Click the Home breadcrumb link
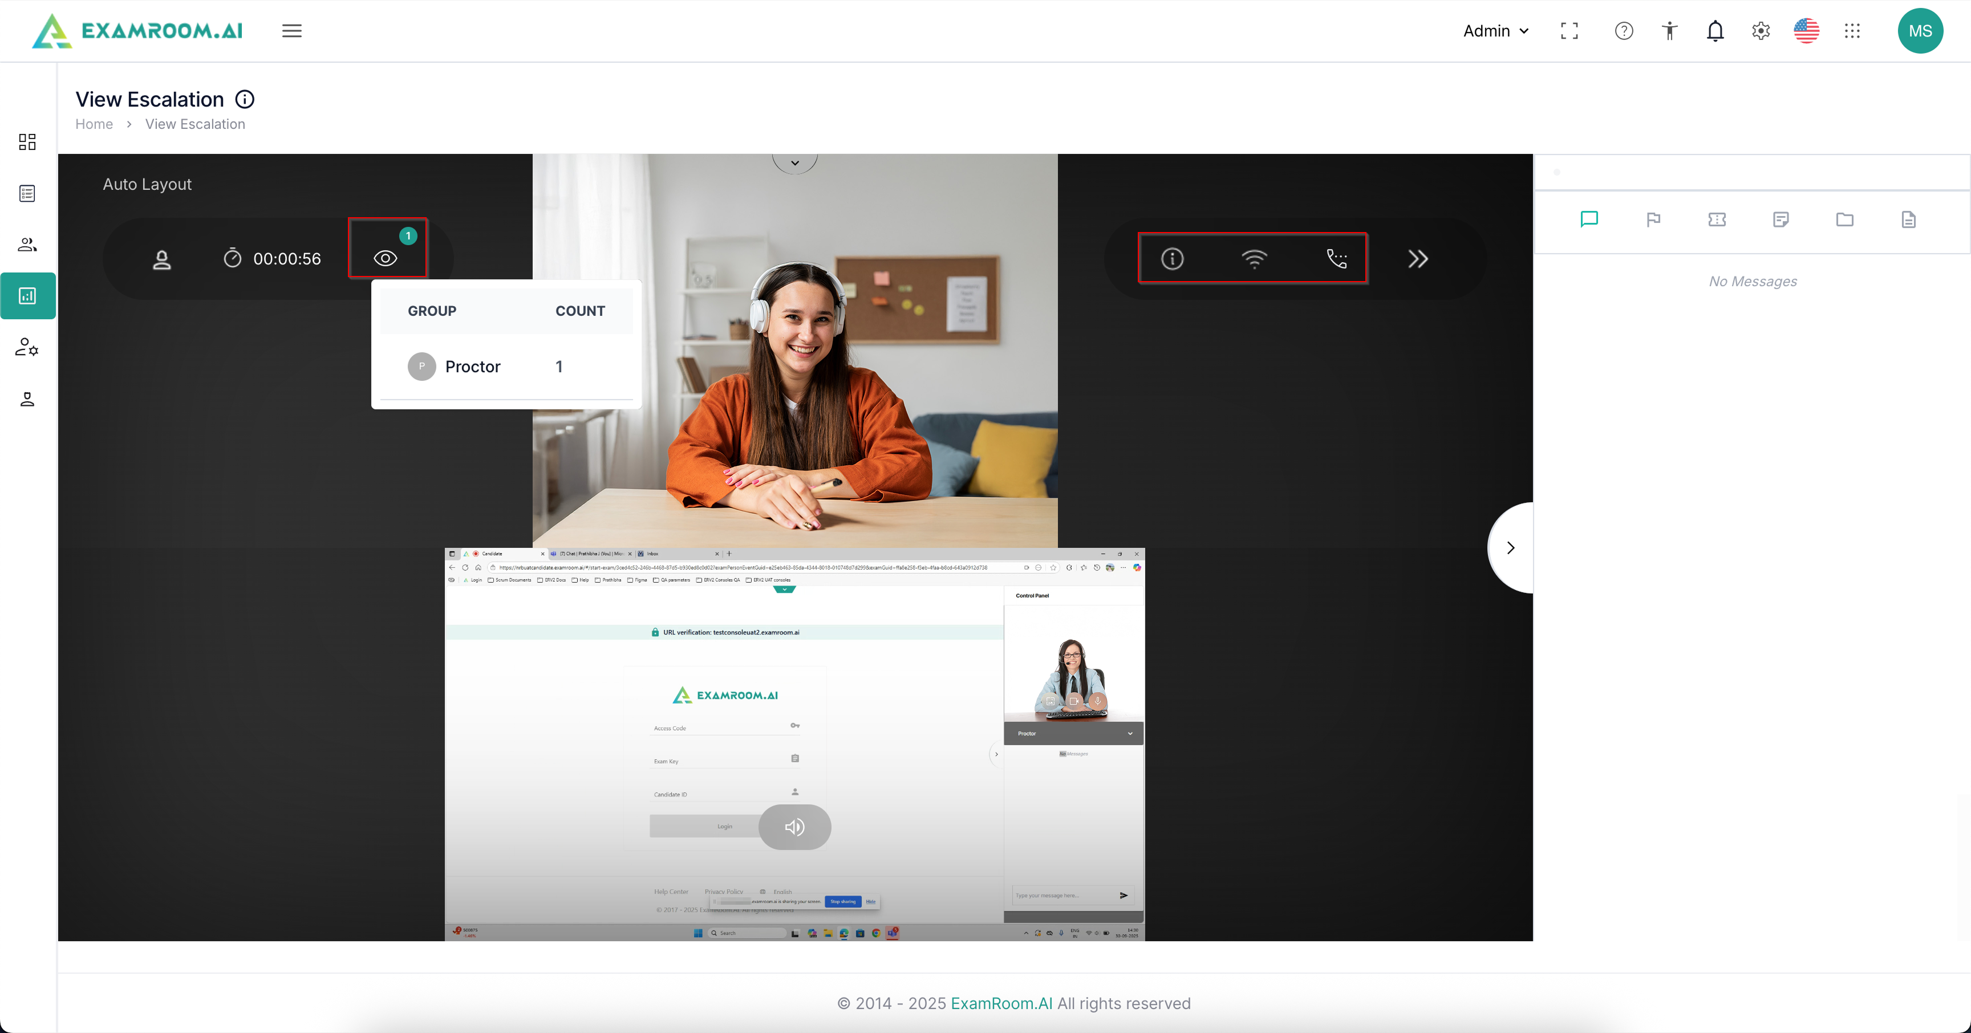This screenshot has width=1971, height=1033. [94, 124]
